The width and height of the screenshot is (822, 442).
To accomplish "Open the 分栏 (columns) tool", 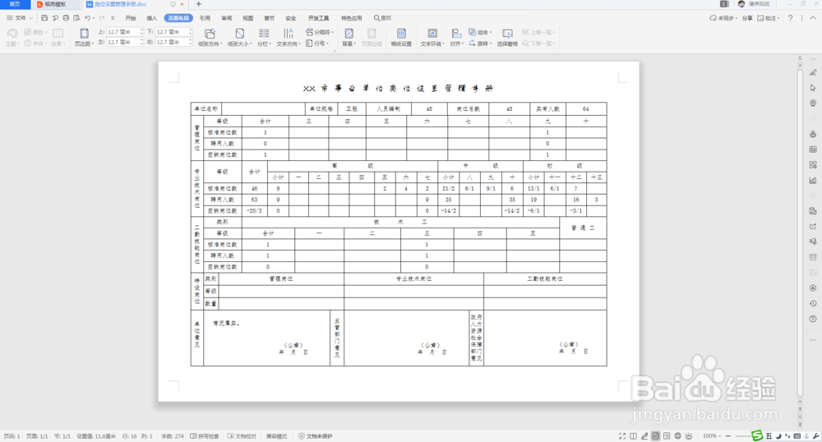I will [x=264, y=37].
